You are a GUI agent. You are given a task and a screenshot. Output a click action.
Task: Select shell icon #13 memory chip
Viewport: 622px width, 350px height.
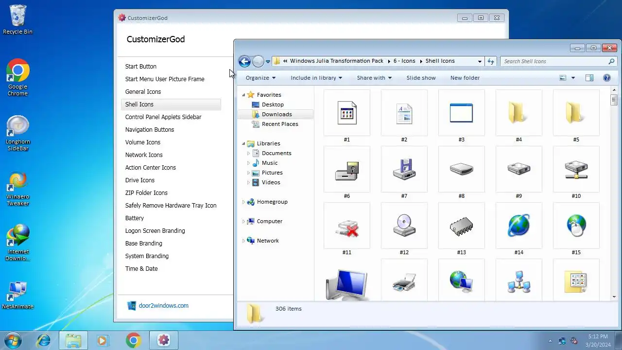(x=462, y=226)
